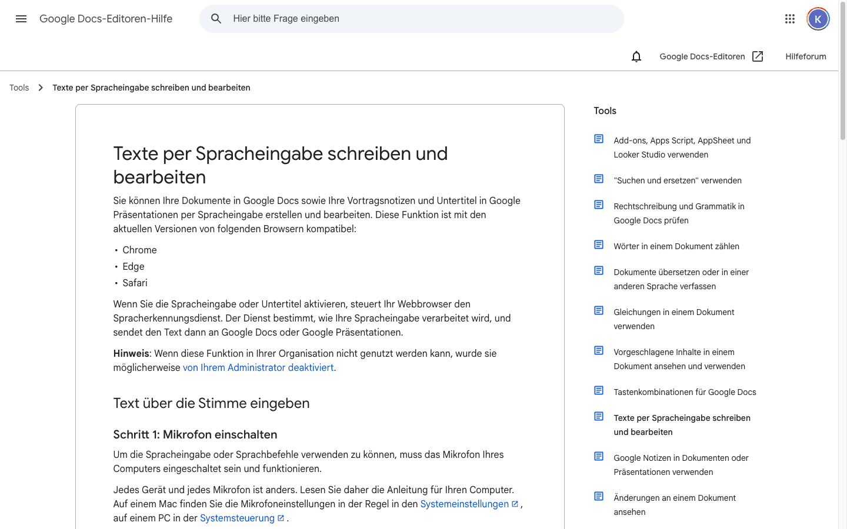Open the notifications bell
This screenshot has width=847, height=529.
point(636,56)
